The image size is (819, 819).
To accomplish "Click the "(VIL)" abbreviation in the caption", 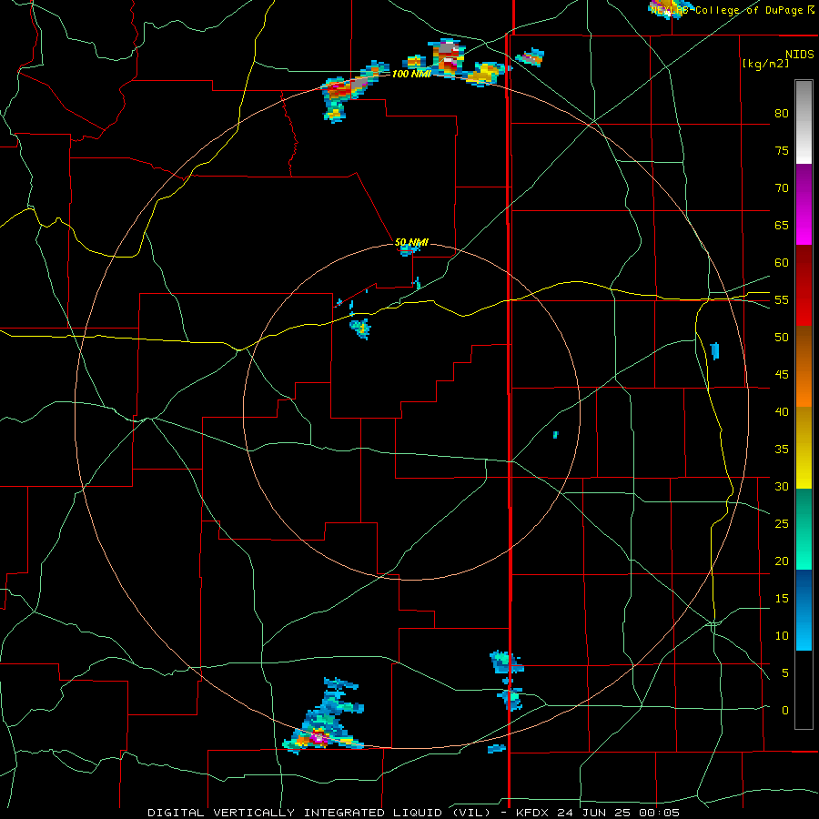I will point(473,813).
